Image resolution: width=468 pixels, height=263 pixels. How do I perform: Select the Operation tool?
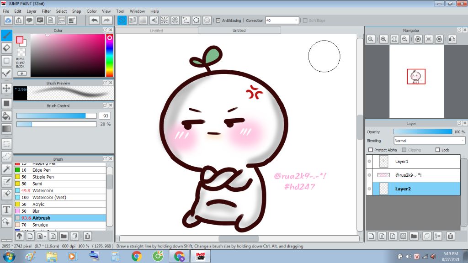6,222
